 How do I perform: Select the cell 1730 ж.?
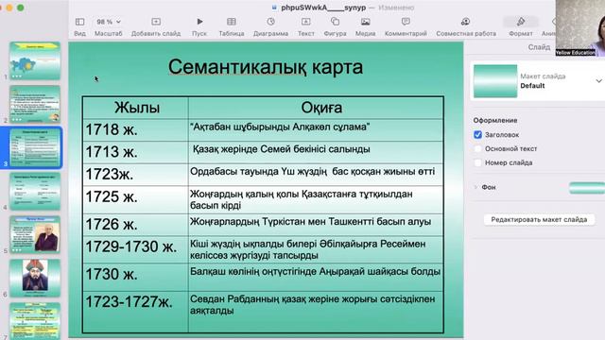(135, 278)
